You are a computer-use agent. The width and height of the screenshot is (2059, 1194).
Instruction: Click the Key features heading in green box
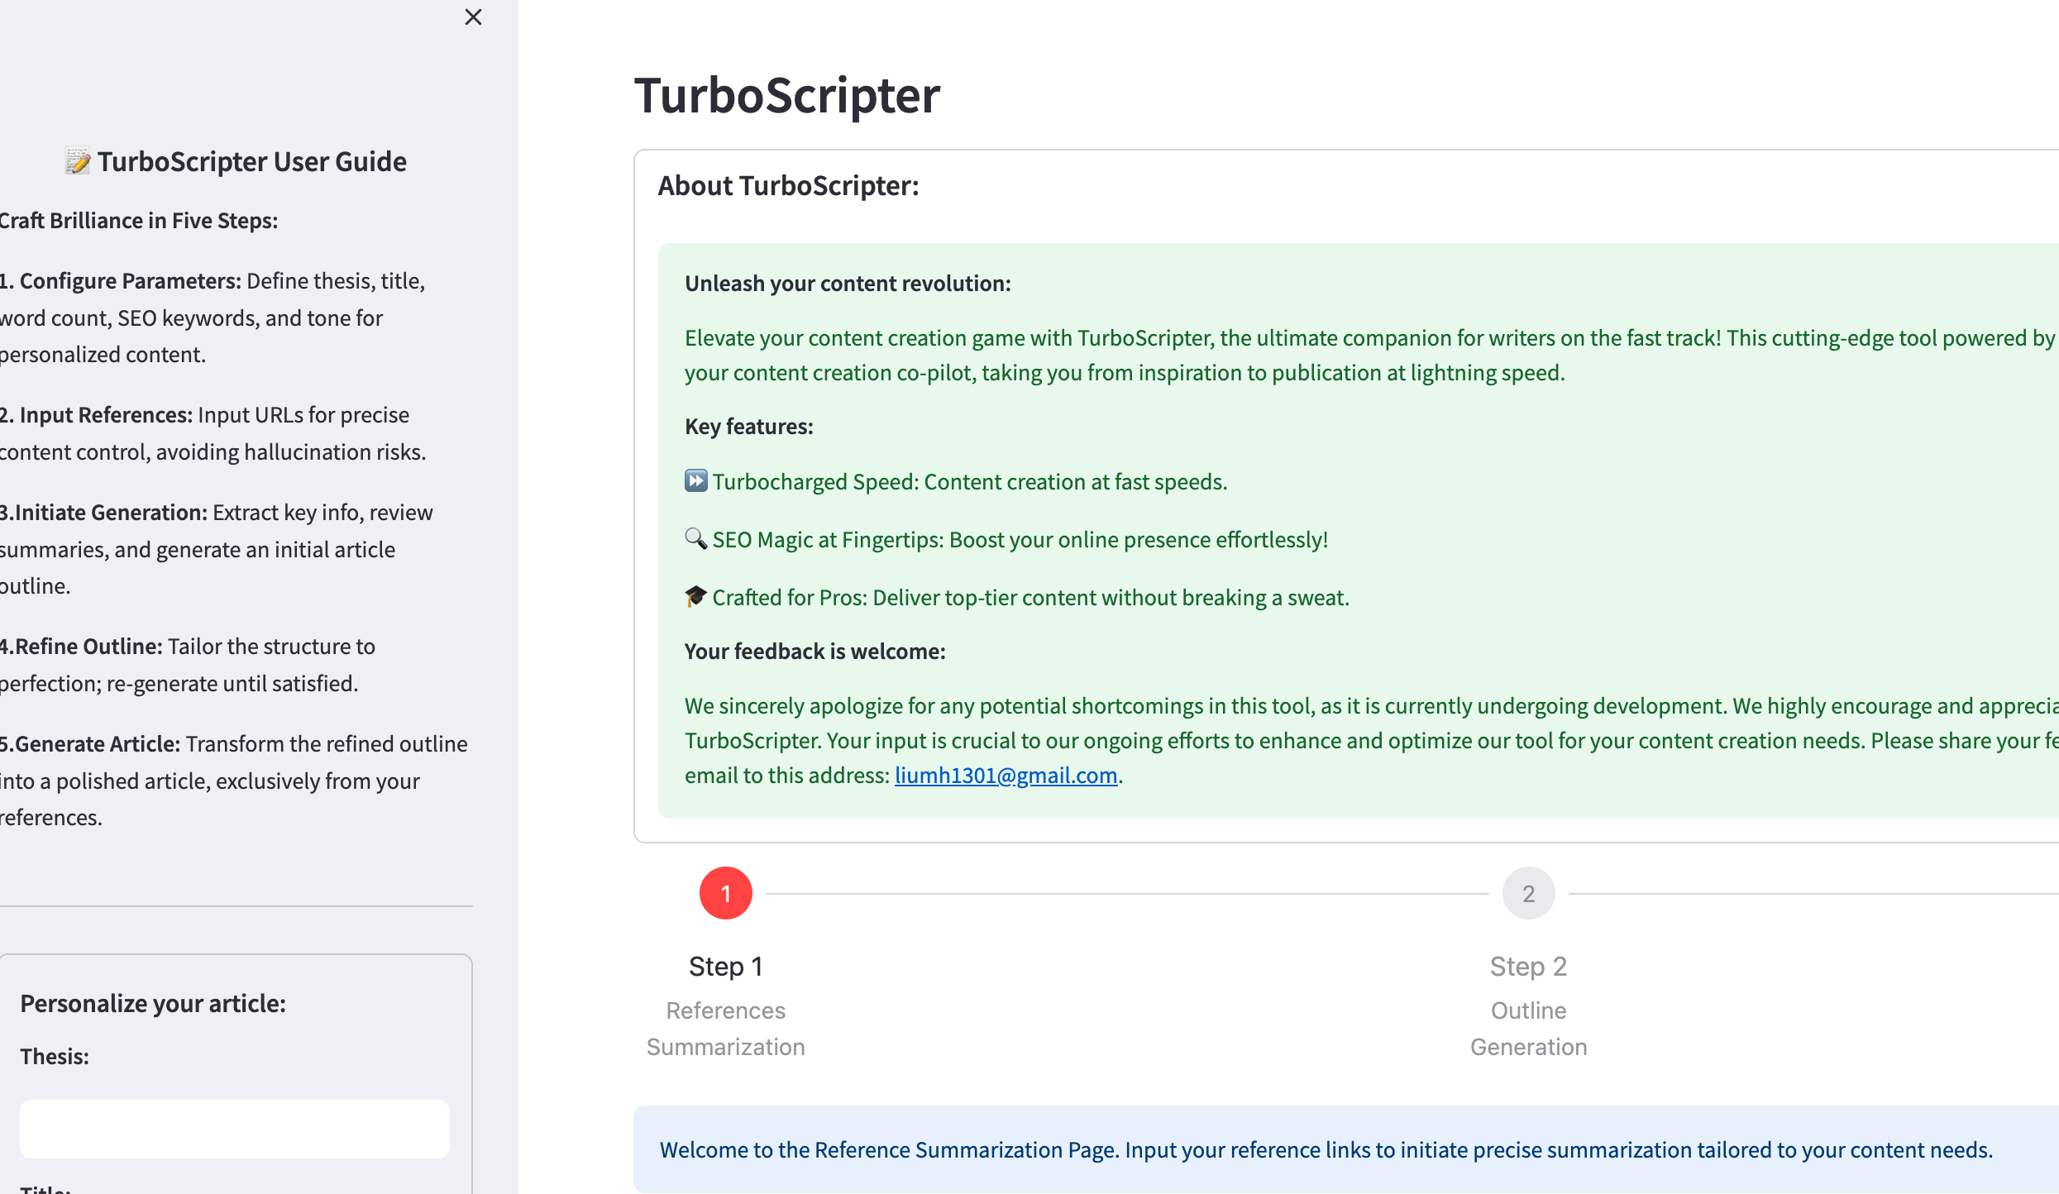click(748, 426)
